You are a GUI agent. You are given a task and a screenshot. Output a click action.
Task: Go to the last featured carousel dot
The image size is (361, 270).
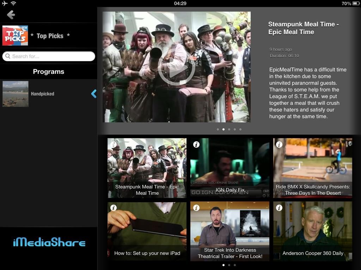(240, 129)
